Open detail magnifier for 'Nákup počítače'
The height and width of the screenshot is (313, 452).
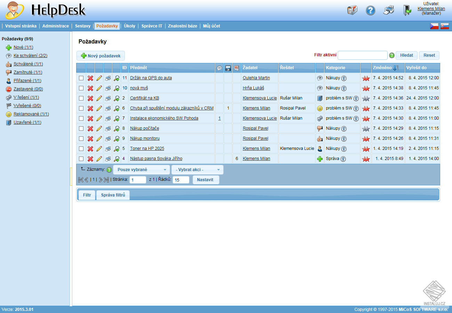point(116,129)
